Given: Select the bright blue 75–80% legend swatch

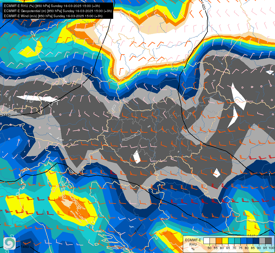Looking at the screenshot, I should pos(244,241).
